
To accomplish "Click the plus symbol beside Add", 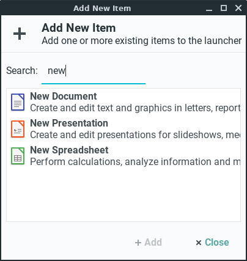I will (138, 243).
